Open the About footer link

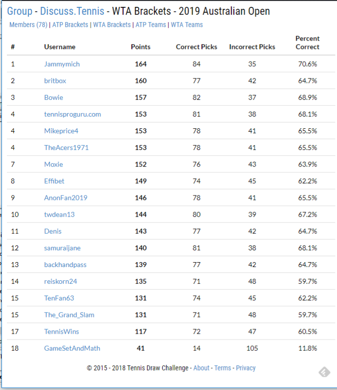pos(201,368)
